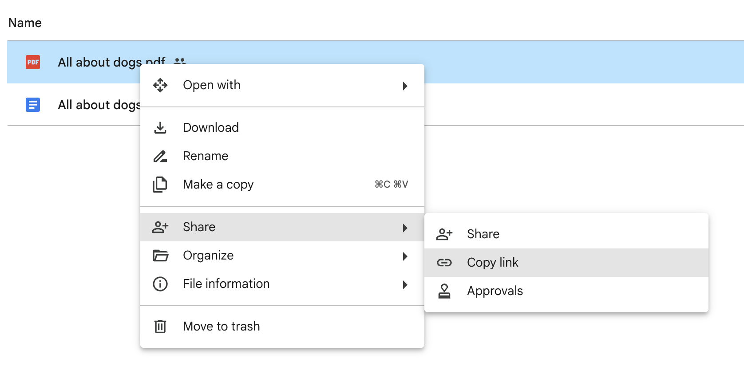Click the File information circle-i icon
This screenshot has width=744, height=370.
coord(160,284)
